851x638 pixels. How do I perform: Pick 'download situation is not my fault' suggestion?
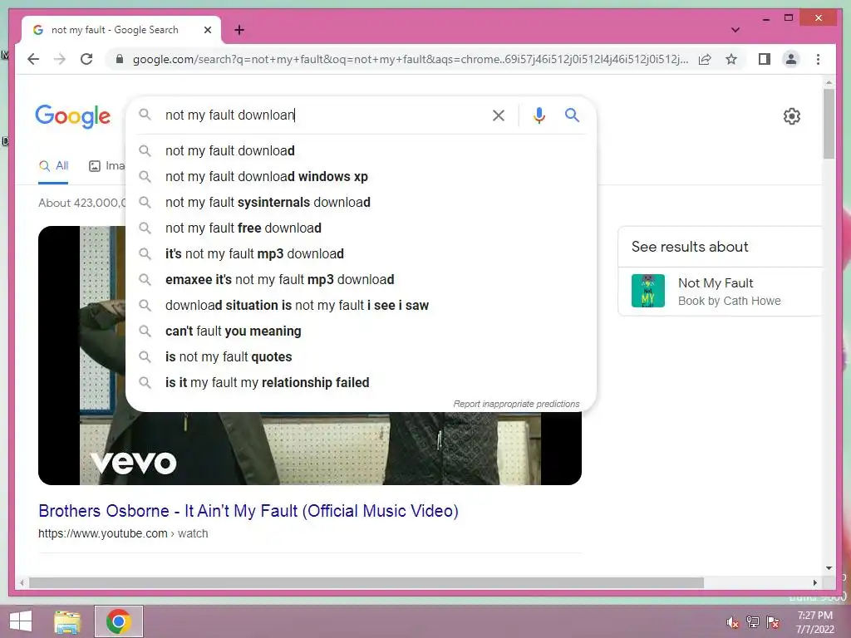coord(361,306)
